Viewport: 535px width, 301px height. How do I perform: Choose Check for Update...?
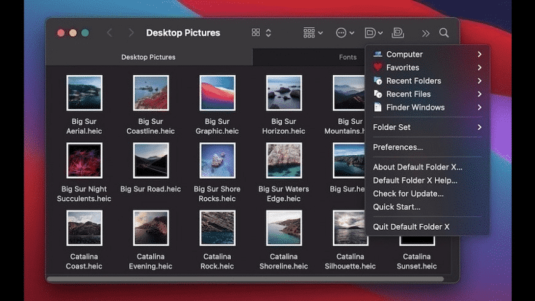tap(427, 193)
